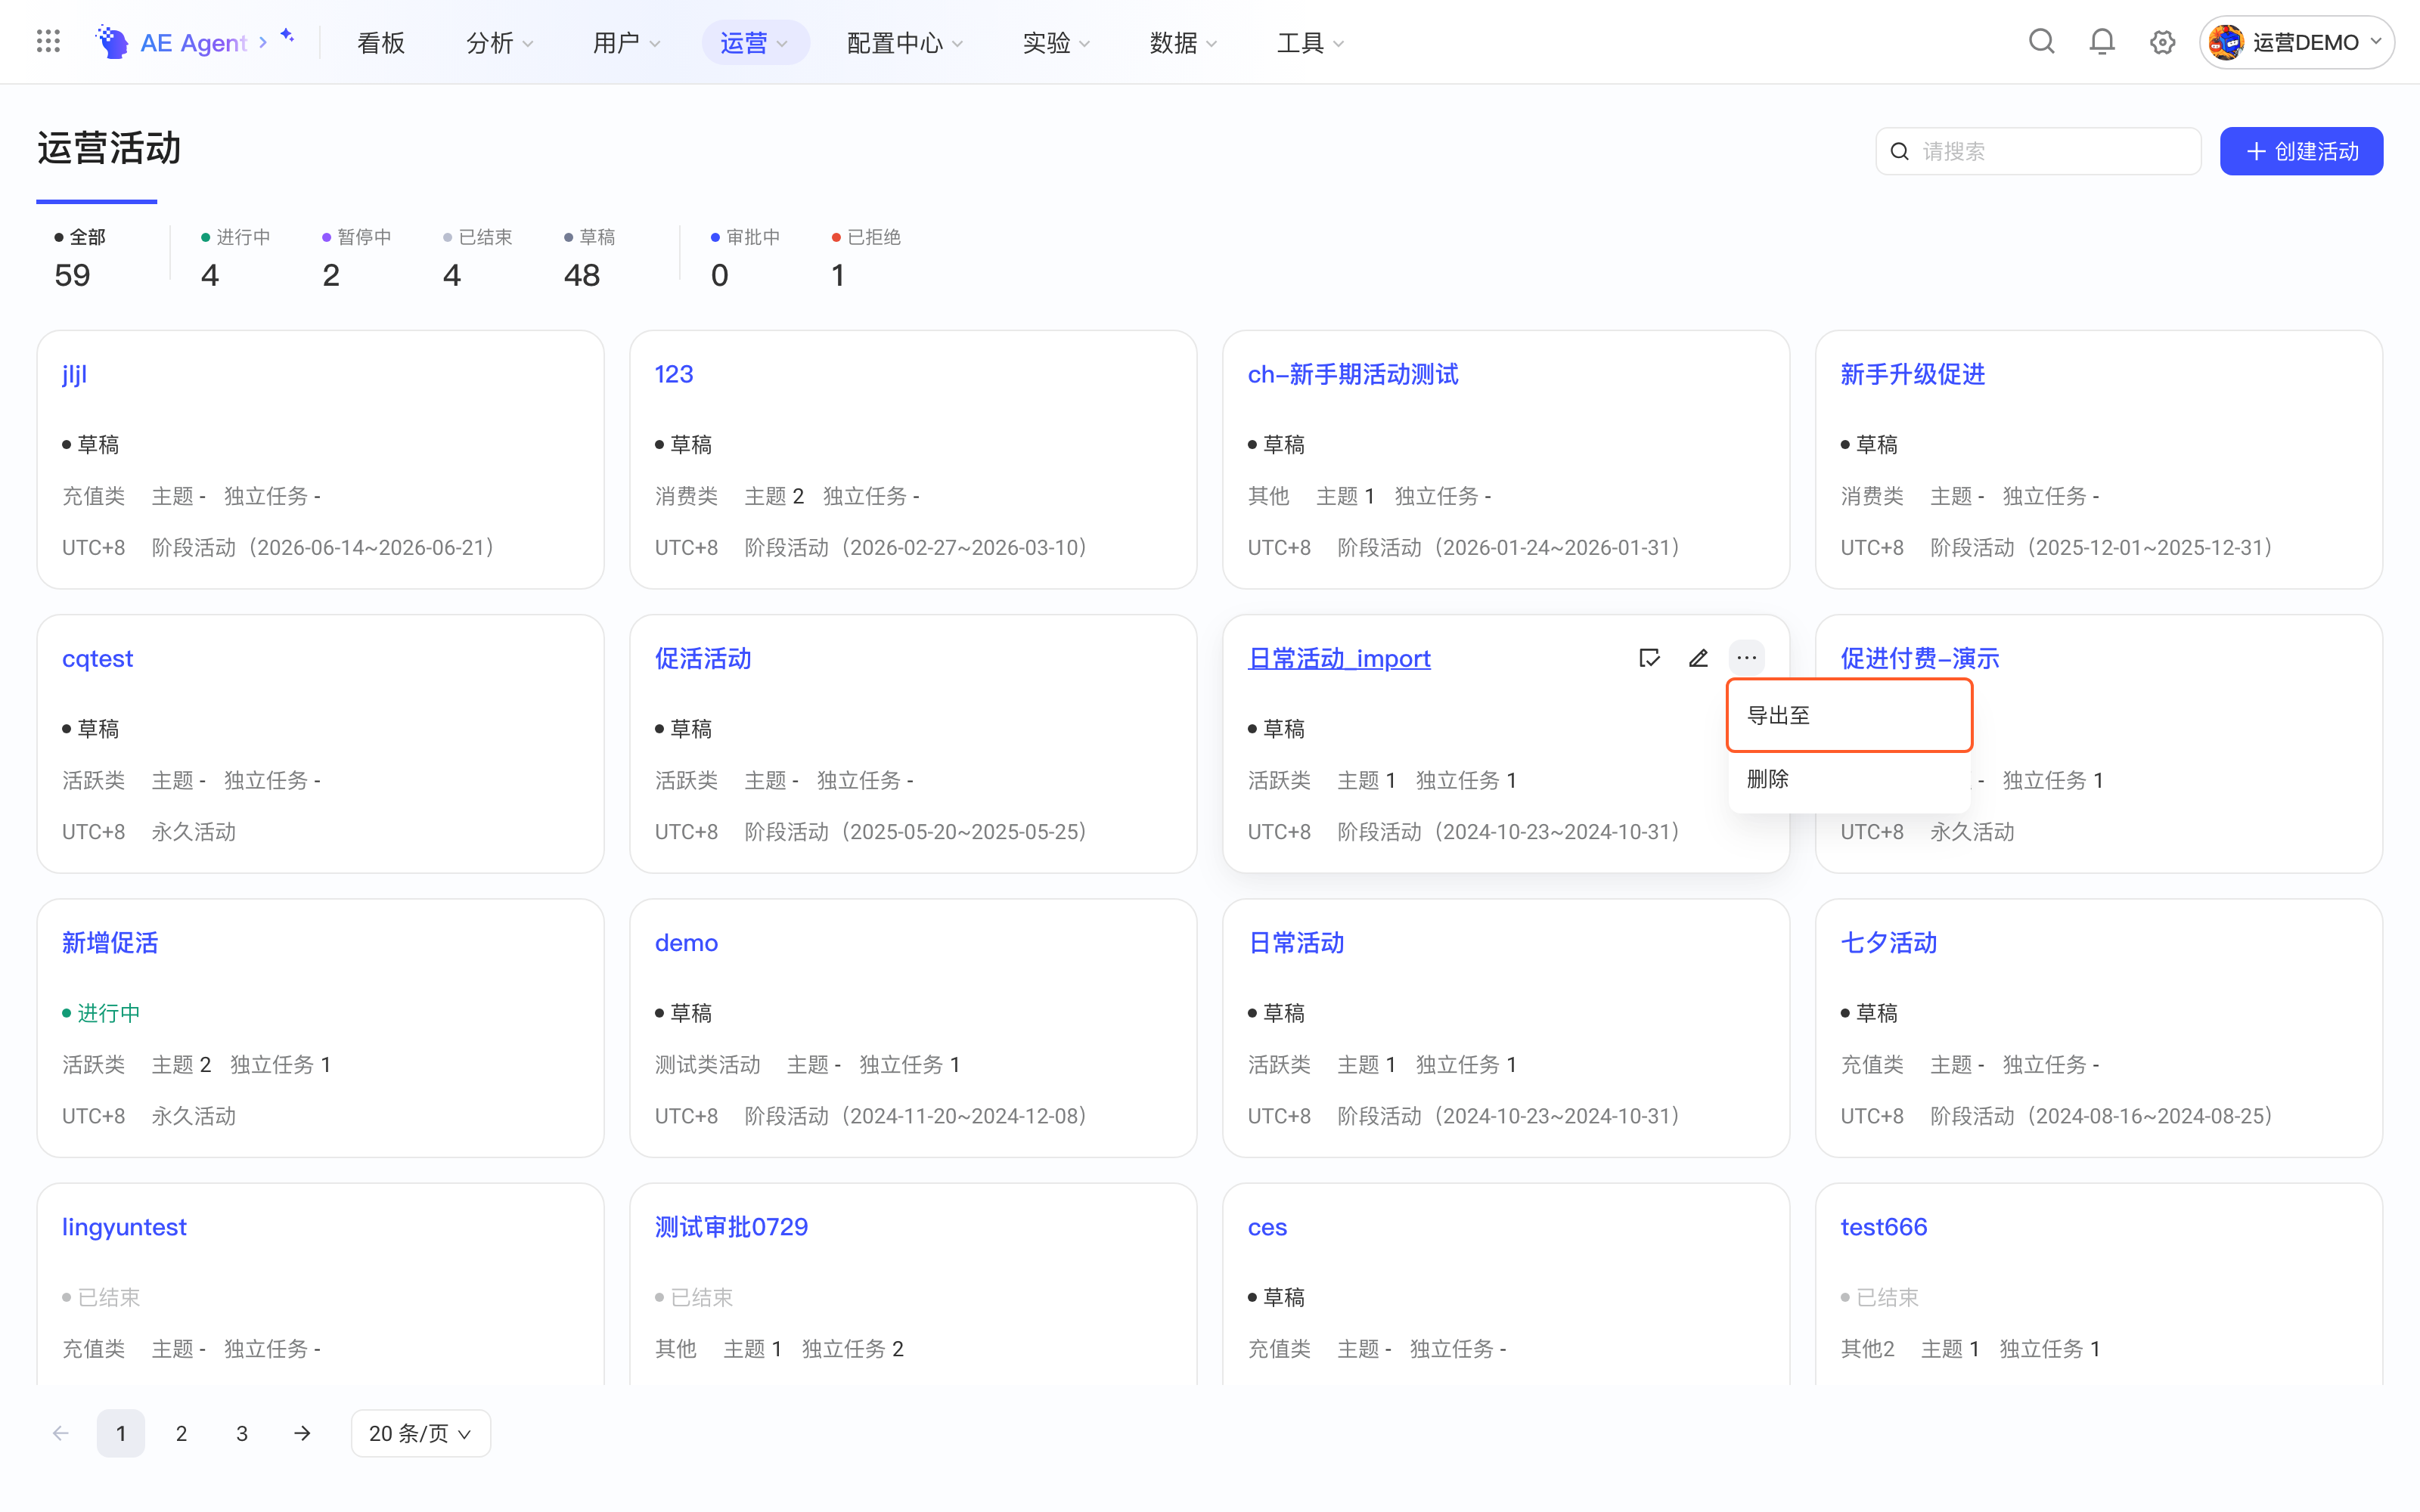Open the cqtest activity
The image size is (2420, 1512).
[97, 658]
